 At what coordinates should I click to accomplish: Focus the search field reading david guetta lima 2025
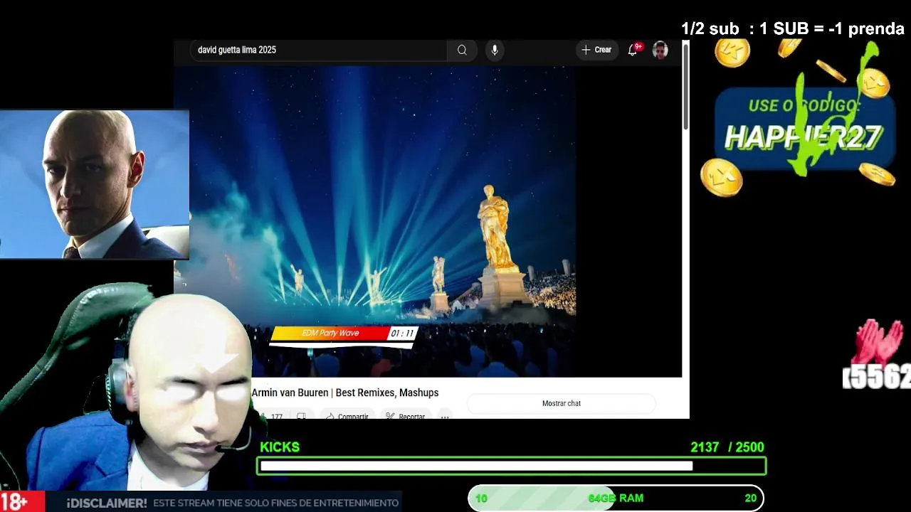[x=319, y=50]
